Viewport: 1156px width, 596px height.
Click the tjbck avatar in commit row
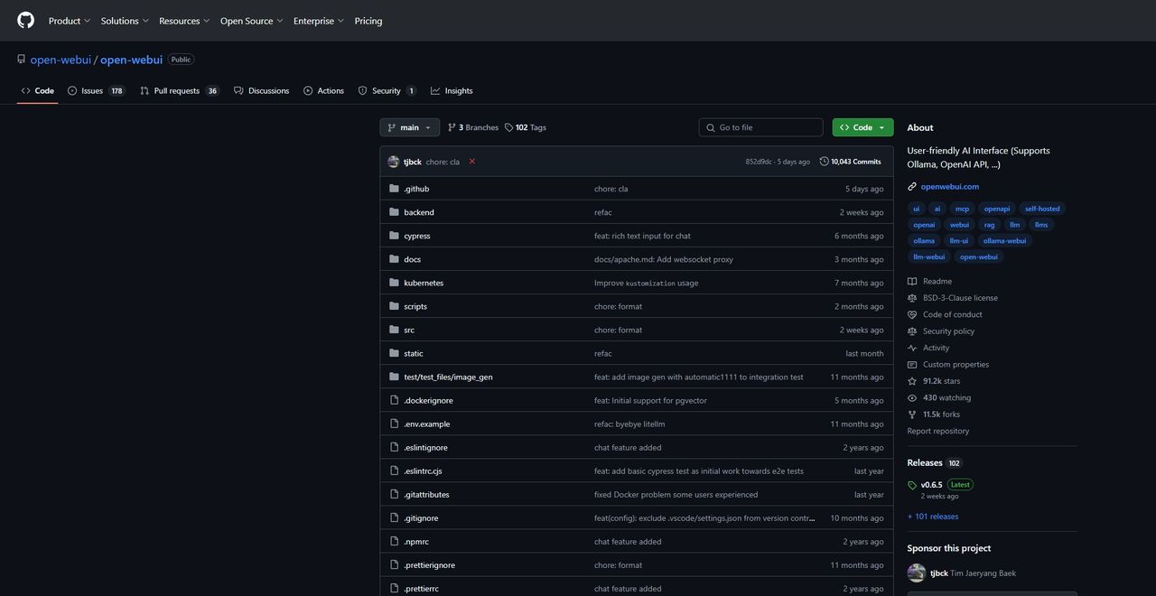tap(393, 162)
